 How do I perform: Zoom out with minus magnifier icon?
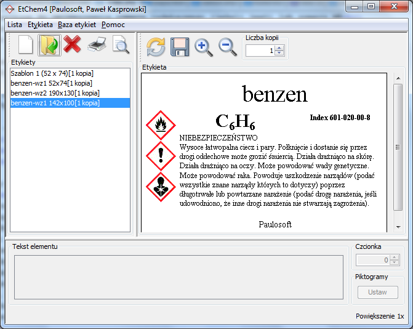click(228, 47)
